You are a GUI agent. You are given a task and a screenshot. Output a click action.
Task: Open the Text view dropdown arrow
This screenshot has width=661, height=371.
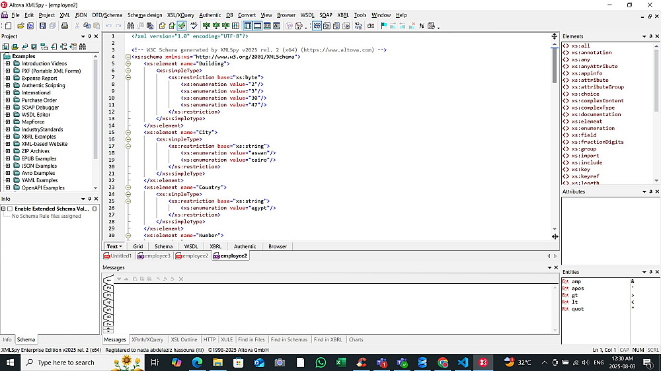(121, 247)
